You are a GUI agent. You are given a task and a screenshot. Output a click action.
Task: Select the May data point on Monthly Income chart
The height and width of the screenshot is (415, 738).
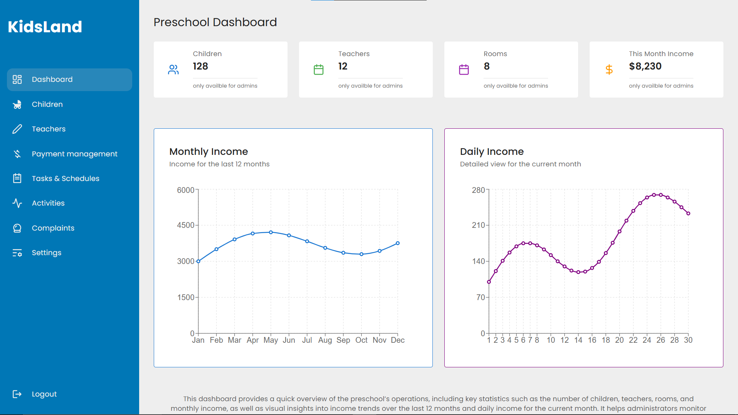[x=271, y=232]
